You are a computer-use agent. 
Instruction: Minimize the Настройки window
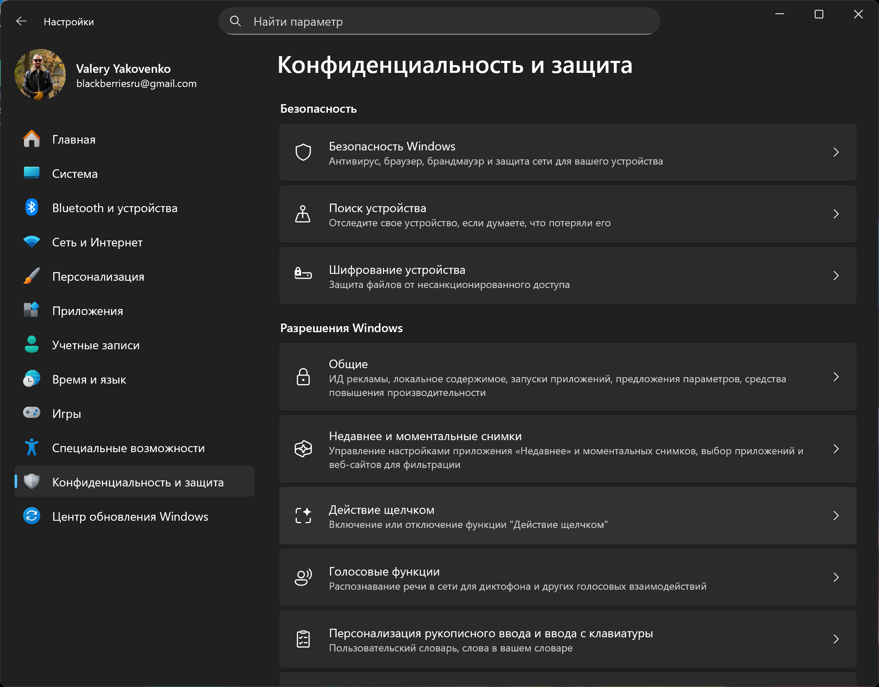click(x=780, y=14)
